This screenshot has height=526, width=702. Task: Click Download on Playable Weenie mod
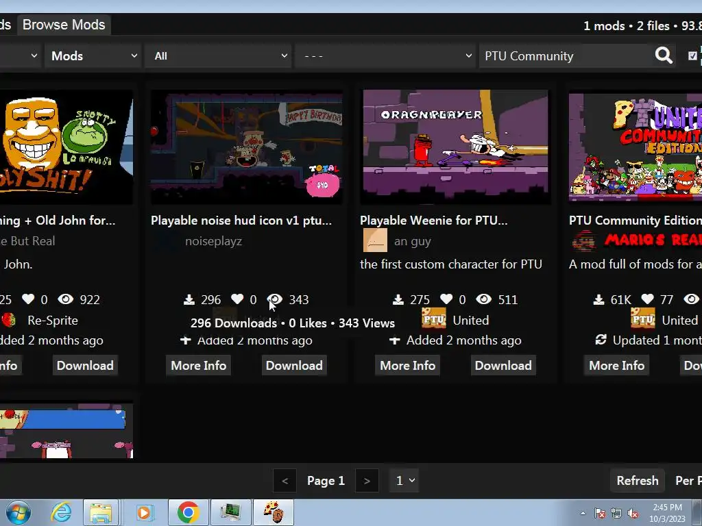click(x=503, y=366)
